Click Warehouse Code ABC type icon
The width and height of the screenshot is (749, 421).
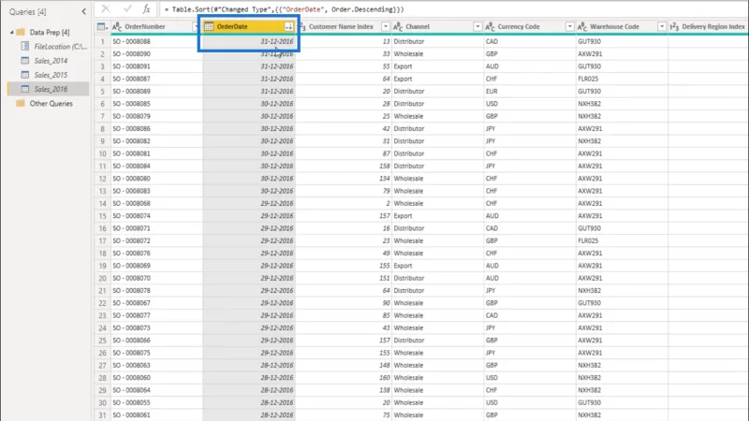[x=581, y=27]
